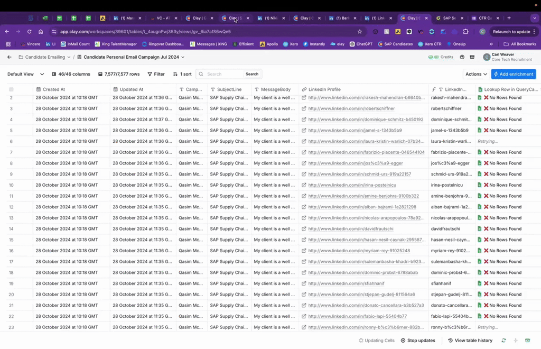Image resolution: width=541 pixels, height=349 pixels.
Task: Toggle the select-all rows checkbox in header
Action: [x=11, y=89]
